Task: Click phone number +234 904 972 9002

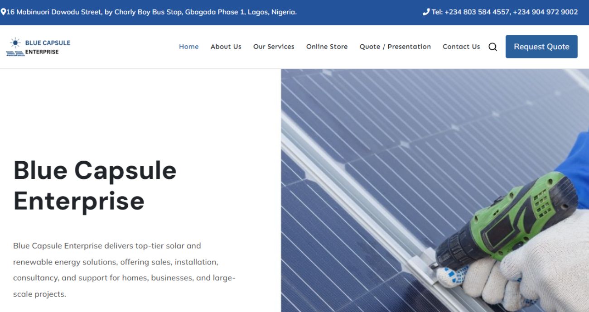Action: [546, 12]
